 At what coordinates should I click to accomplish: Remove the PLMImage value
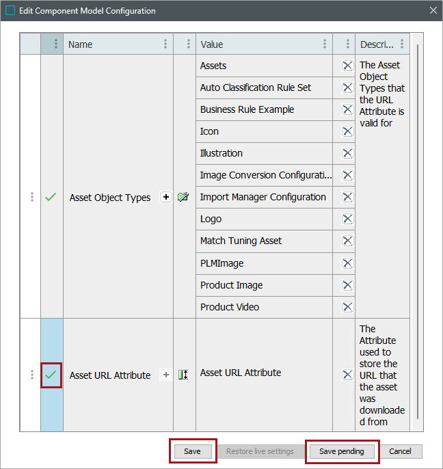[x=347, y=263]
